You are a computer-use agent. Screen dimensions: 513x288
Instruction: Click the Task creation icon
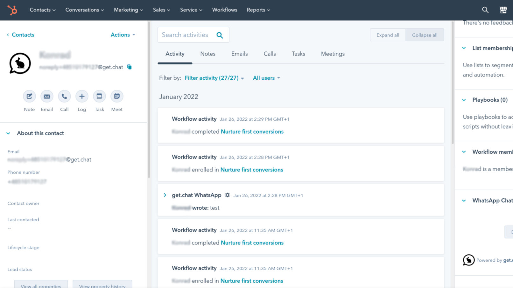click(x=99, y=96)
